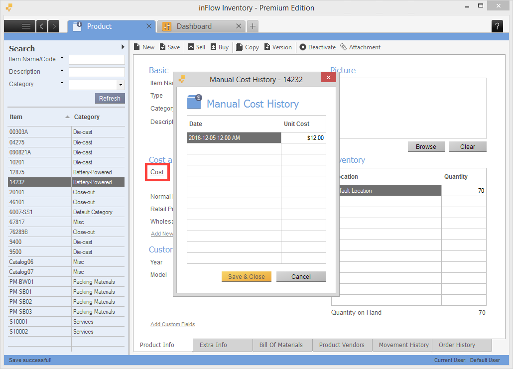Click the Sell toolbar button
This screenshot has height=369, width=513.
(x=197, y=47)
